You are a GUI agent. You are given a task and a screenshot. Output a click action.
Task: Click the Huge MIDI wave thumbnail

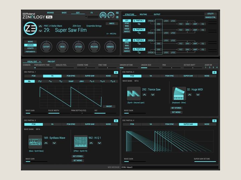[179, 94]
